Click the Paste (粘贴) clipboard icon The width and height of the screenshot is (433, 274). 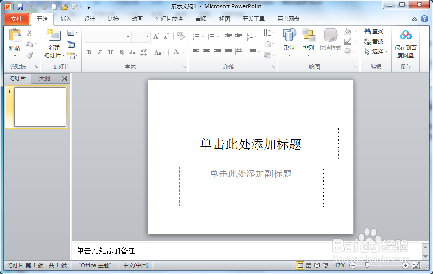(15, 36)
